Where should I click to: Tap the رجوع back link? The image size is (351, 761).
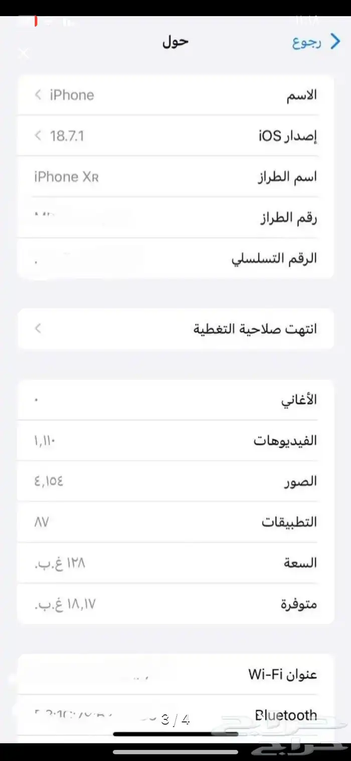pos(307,43)
